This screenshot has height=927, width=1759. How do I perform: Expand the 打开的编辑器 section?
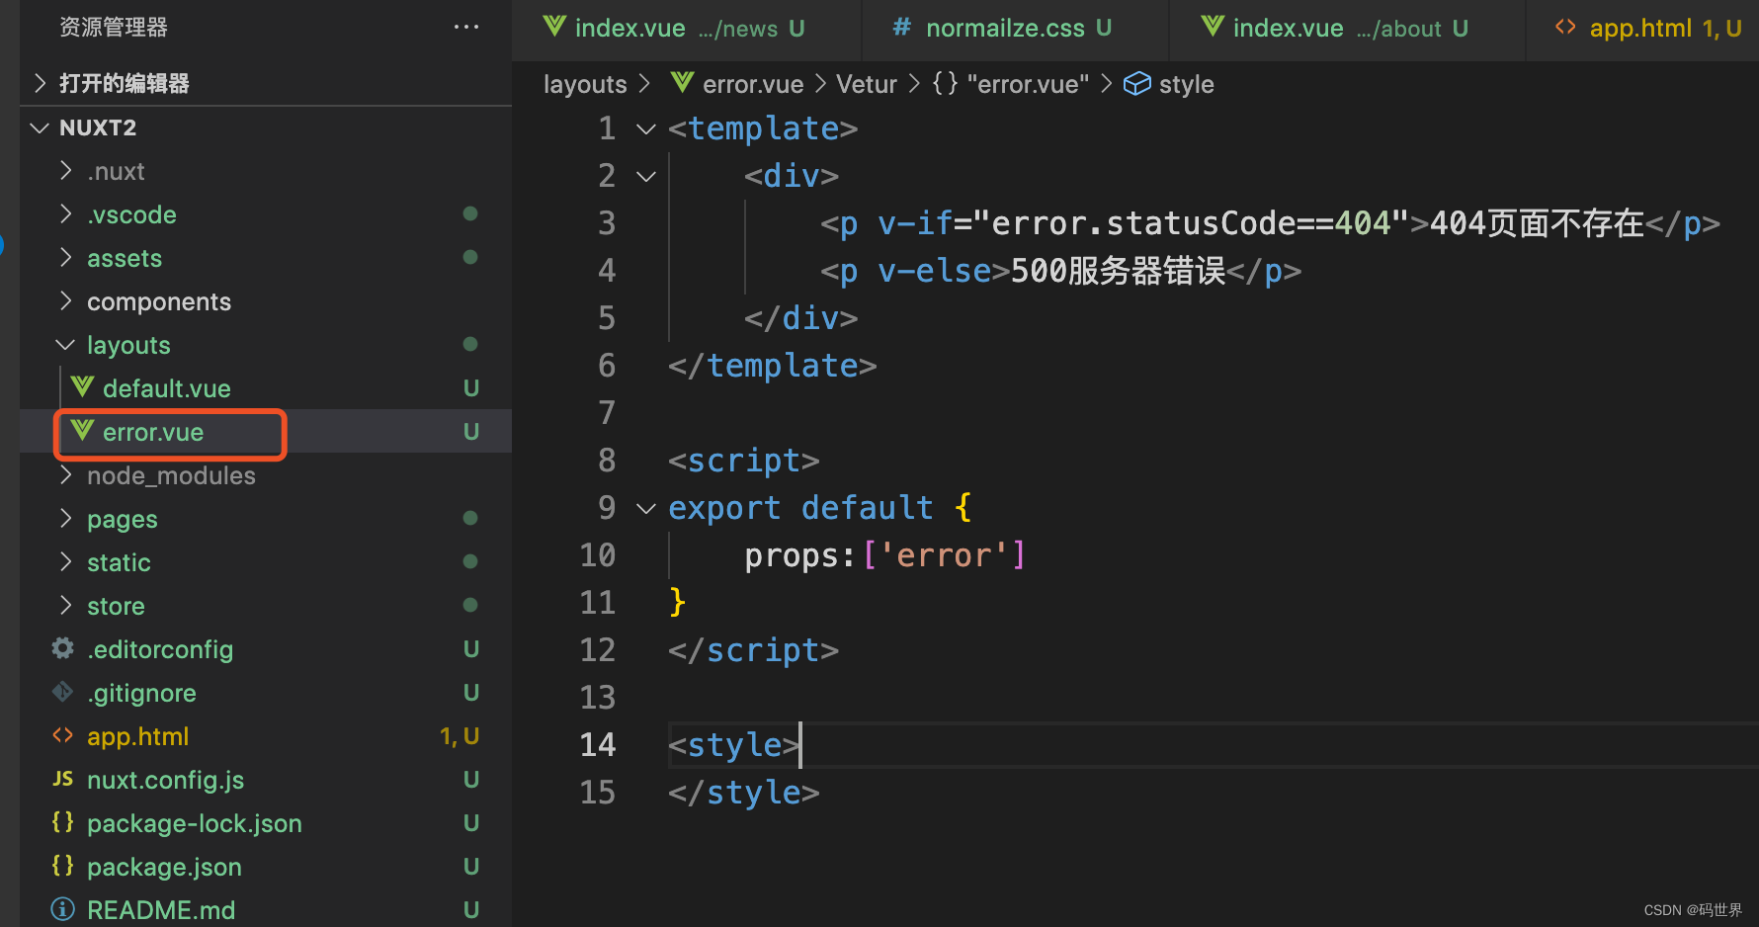(41, 83)
